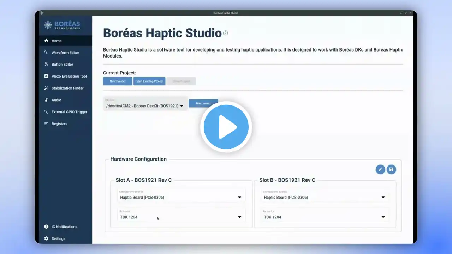The height and width of the screenshot is (254, 452).
Task: Open the Stabilization Finder
Action: coord(66,88)
